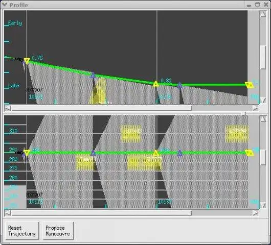
Task: Click the 10:13 time label in the altitude panel
Action: (36, 202)
